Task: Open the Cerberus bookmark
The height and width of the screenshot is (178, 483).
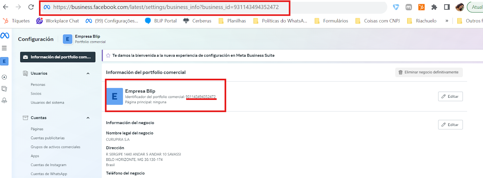Action: 197,21
